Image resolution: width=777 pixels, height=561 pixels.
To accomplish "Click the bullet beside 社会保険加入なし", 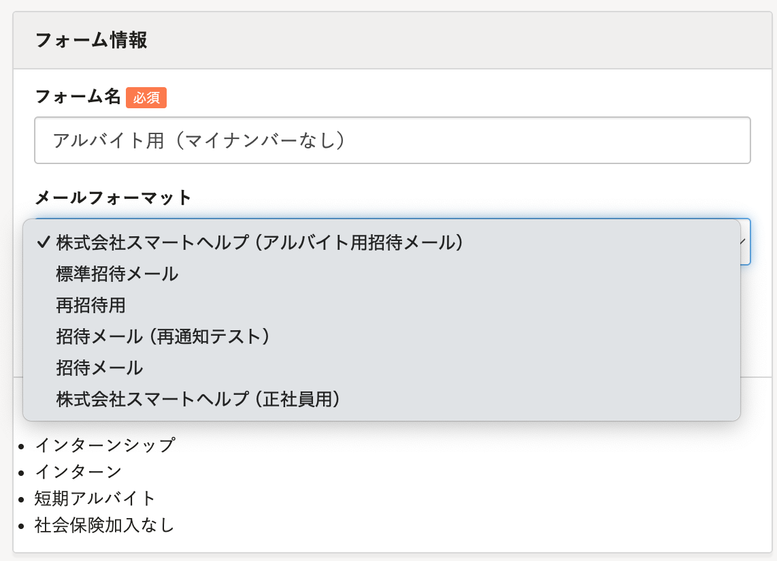I will point(22,526).
